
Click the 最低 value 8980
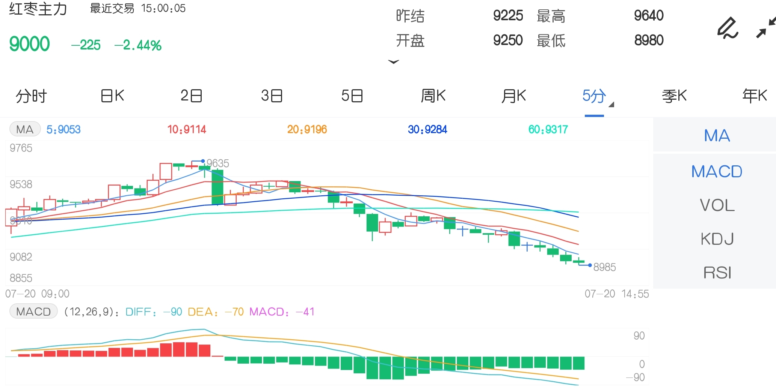[649, 40]
